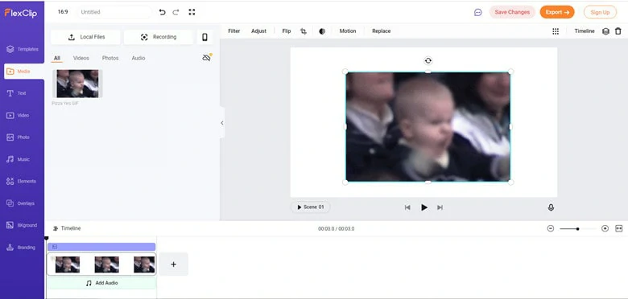Add a new scene with plus button
Image resolution: width=628 pixels, height=299 pixels.
173,264
